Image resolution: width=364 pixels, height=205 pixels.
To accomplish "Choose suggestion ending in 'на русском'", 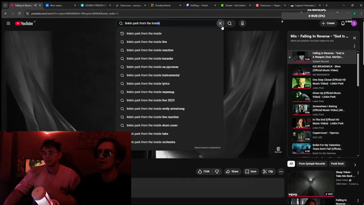I will click(169, 67).
